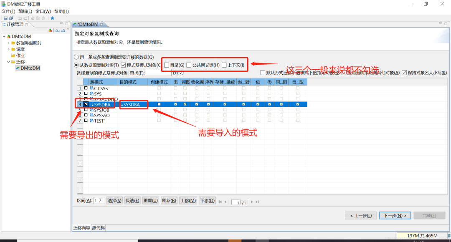451x242 pixels.
Task: Collapse the 迁移 folder
Action: point(8,62)
